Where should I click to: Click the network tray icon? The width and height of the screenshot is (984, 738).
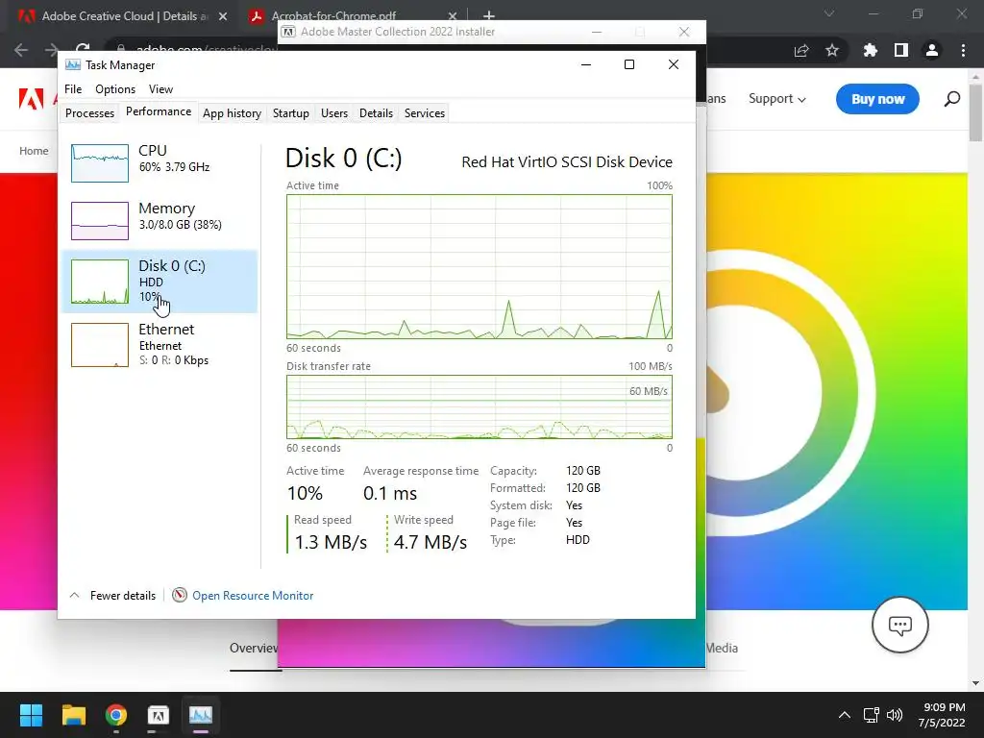click(871, 715)
